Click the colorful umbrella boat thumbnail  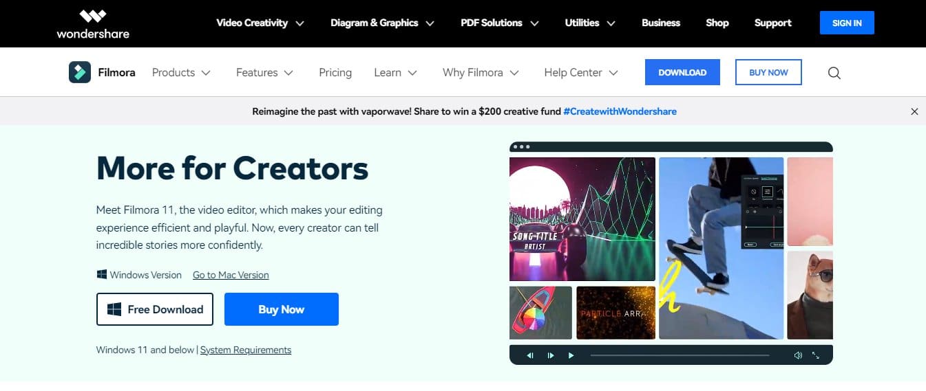pos(540,313)
